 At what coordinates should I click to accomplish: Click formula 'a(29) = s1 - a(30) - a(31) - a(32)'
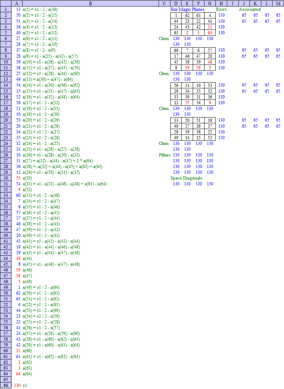[51, 172]
